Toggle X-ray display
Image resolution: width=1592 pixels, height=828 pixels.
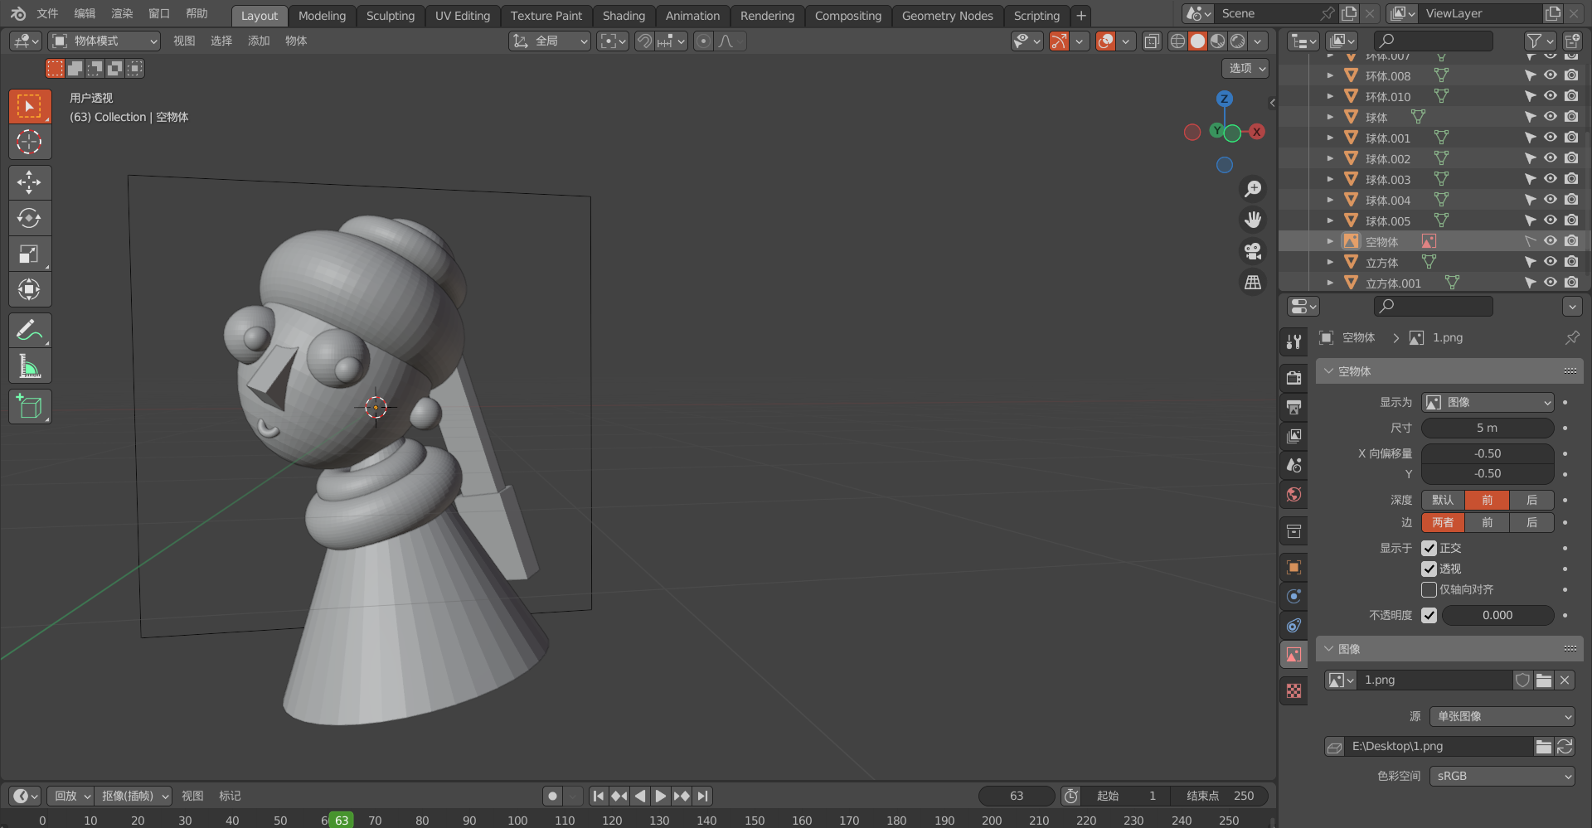(x=1152, y=41)
